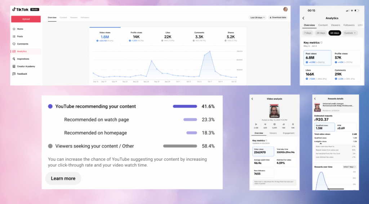Viewport: 369px width, 204px height.
Task: Select the Comments 3.3K metric card
Action: click(199, 37)
